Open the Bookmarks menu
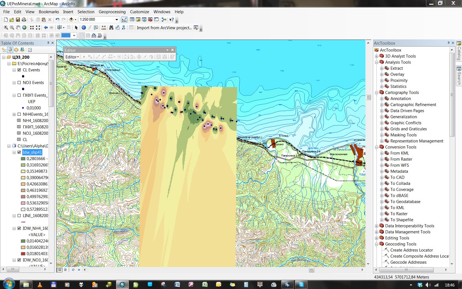This screenshot has width=462, height=289. click(49, 12)
